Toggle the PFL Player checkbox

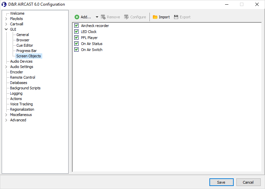point(77,38)
